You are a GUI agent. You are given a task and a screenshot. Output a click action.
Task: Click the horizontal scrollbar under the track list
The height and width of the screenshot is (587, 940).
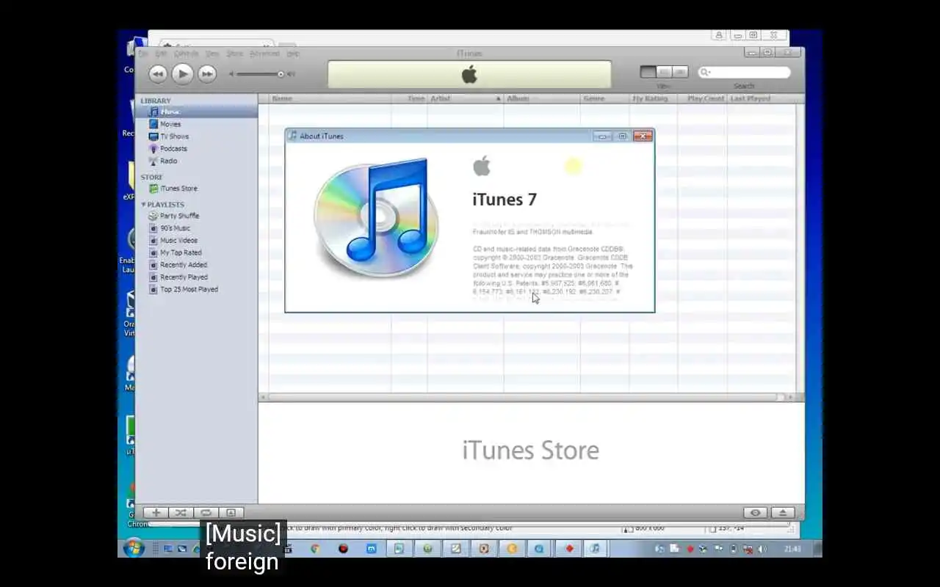[x=527, y=397]
